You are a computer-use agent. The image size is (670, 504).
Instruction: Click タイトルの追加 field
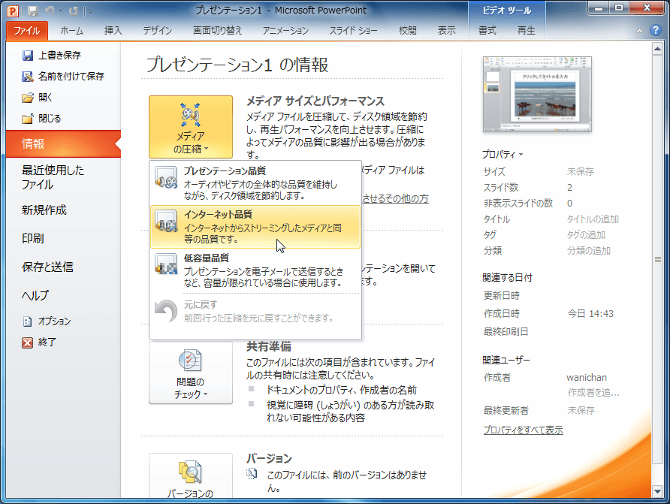click(x=593, y=219)
